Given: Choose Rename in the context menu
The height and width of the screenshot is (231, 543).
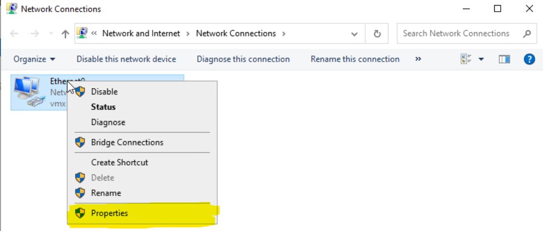Looking at the screenshot, I should 106,193.
